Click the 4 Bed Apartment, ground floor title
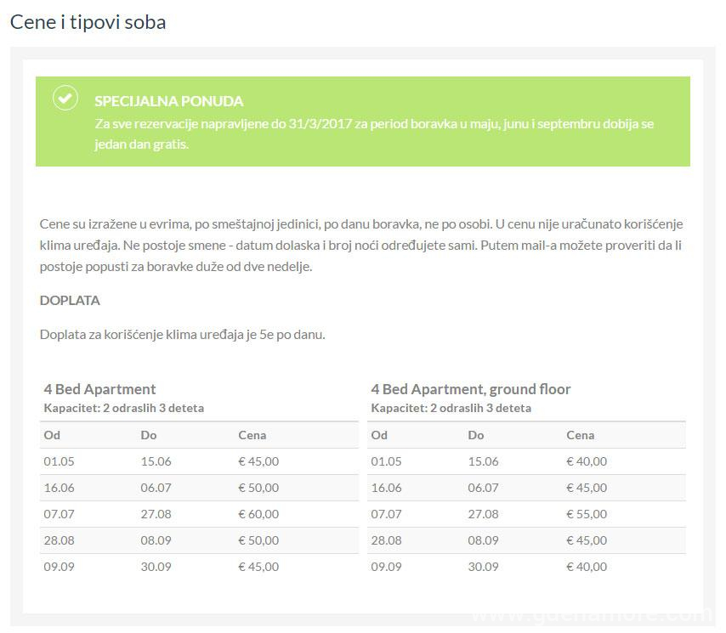The width and height of the screenshot is (726, 633). coord(470,389)
